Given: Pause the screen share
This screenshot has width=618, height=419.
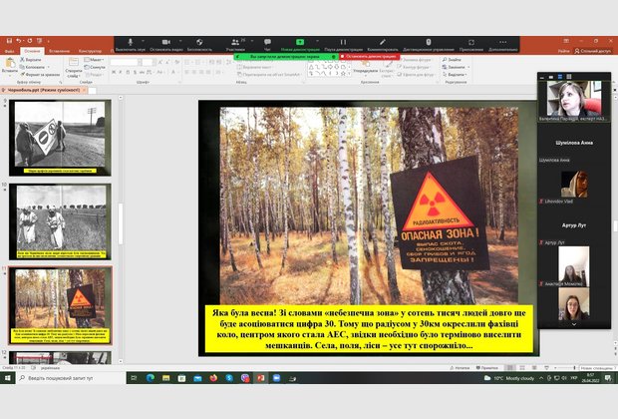Looking at the screenshot, I should point(343,43).
